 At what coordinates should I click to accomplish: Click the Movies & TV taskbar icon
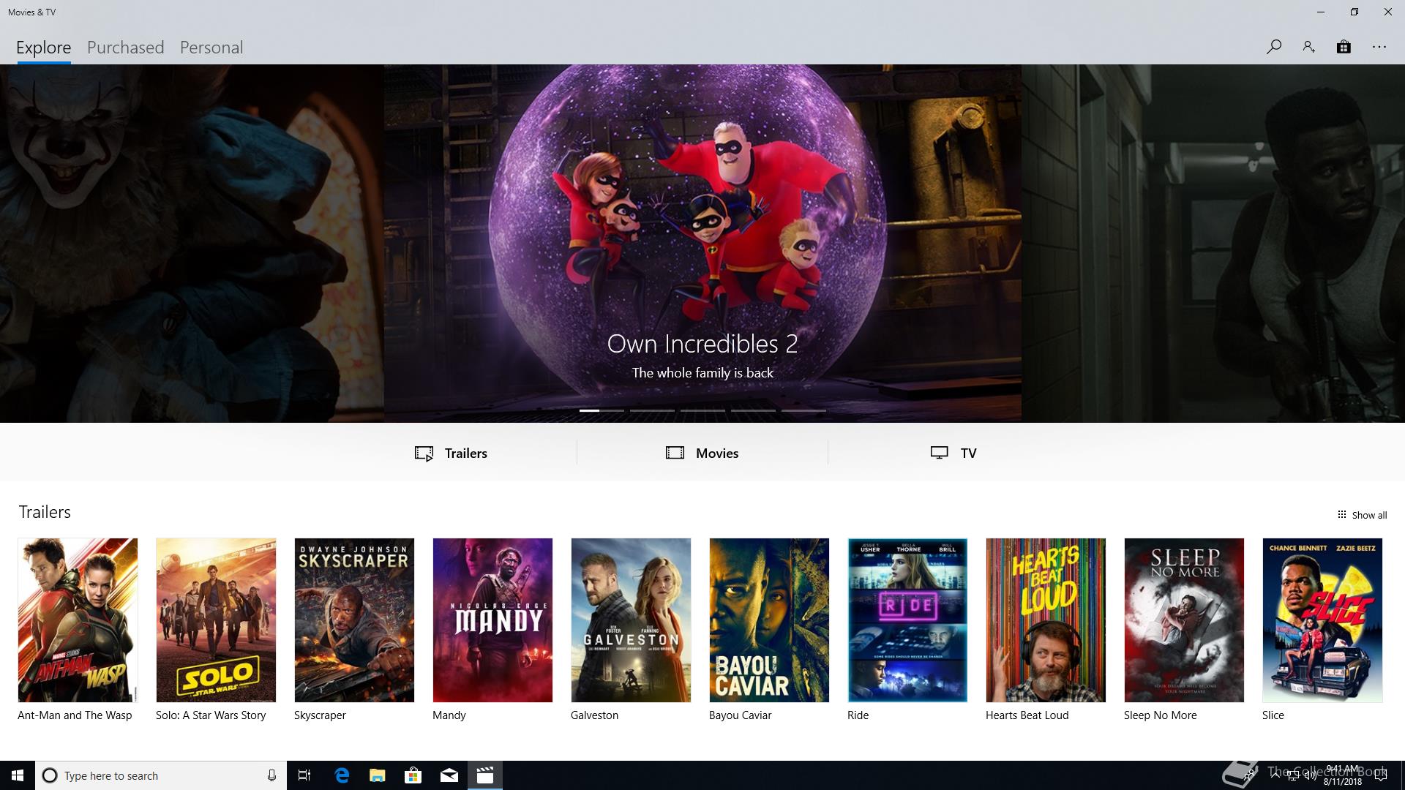[x=485, y=775]
